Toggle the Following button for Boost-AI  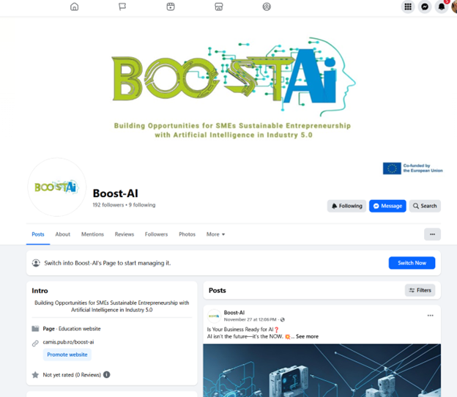coord(346,206)
